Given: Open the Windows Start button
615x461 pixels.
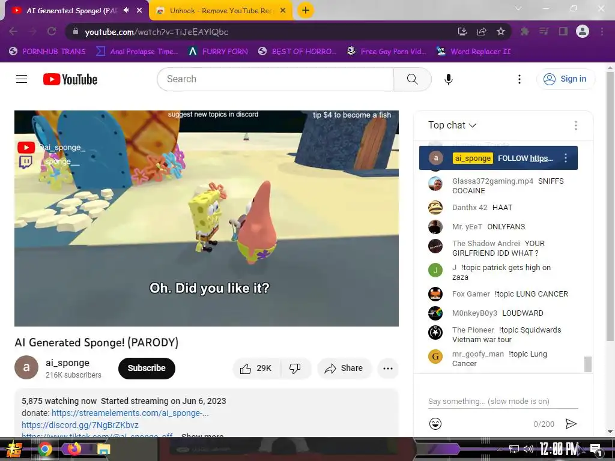Looking at the screenshot, I should tap(14, 449).
